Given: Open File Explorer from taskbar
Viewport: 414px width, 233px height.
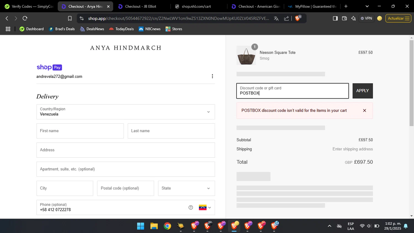Looking at the screenshot, I should click(x=154, y=226).
